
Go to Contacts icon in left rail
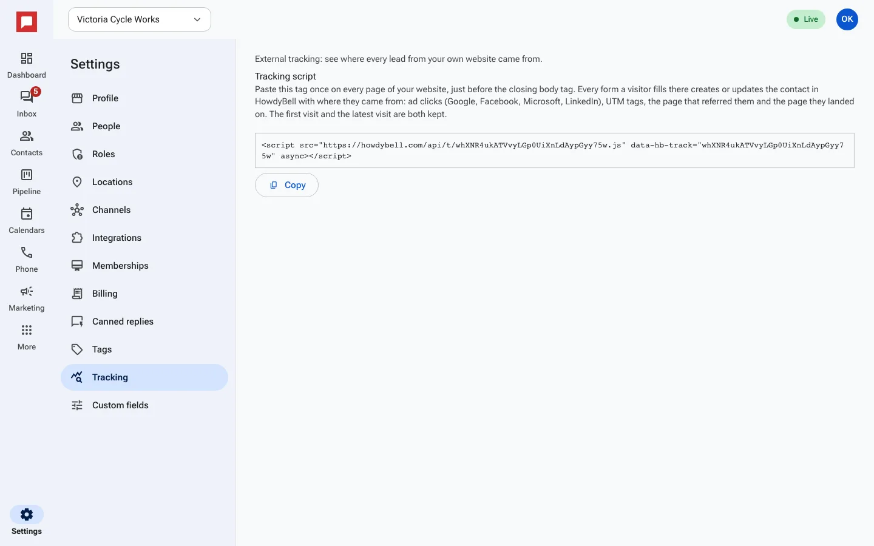point(27,136)
